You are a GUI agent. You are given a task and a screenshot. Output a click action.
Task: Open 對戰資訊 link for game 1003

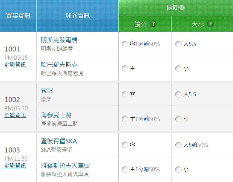coord(15,166)
